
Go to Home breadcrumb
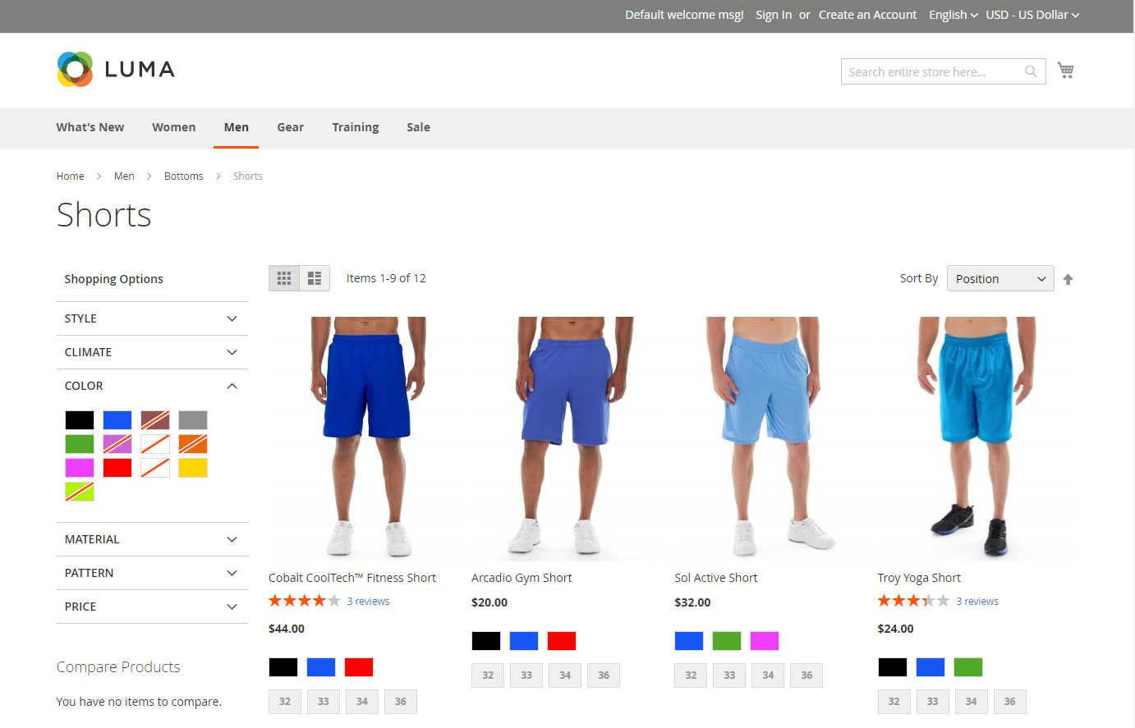point(71,176)
